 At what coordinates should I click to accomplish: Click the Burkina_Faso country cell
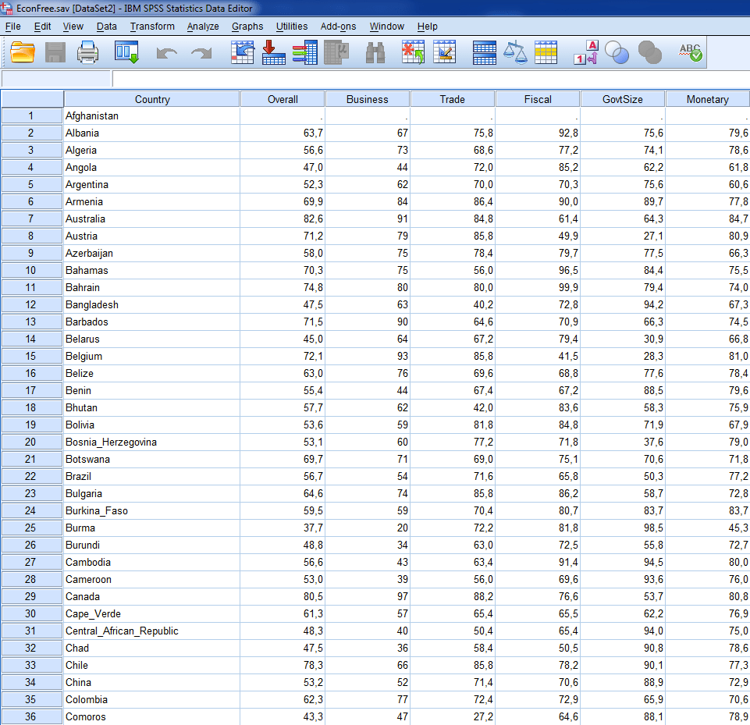point(151,510)
